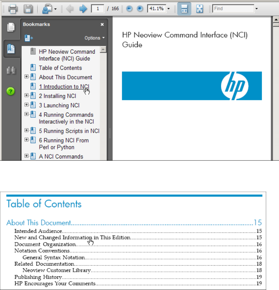Image resolution: width=279 pixels, height=290 pixels.
Task: Open the Table of Contents bookmark
Action: pos(60,68)
